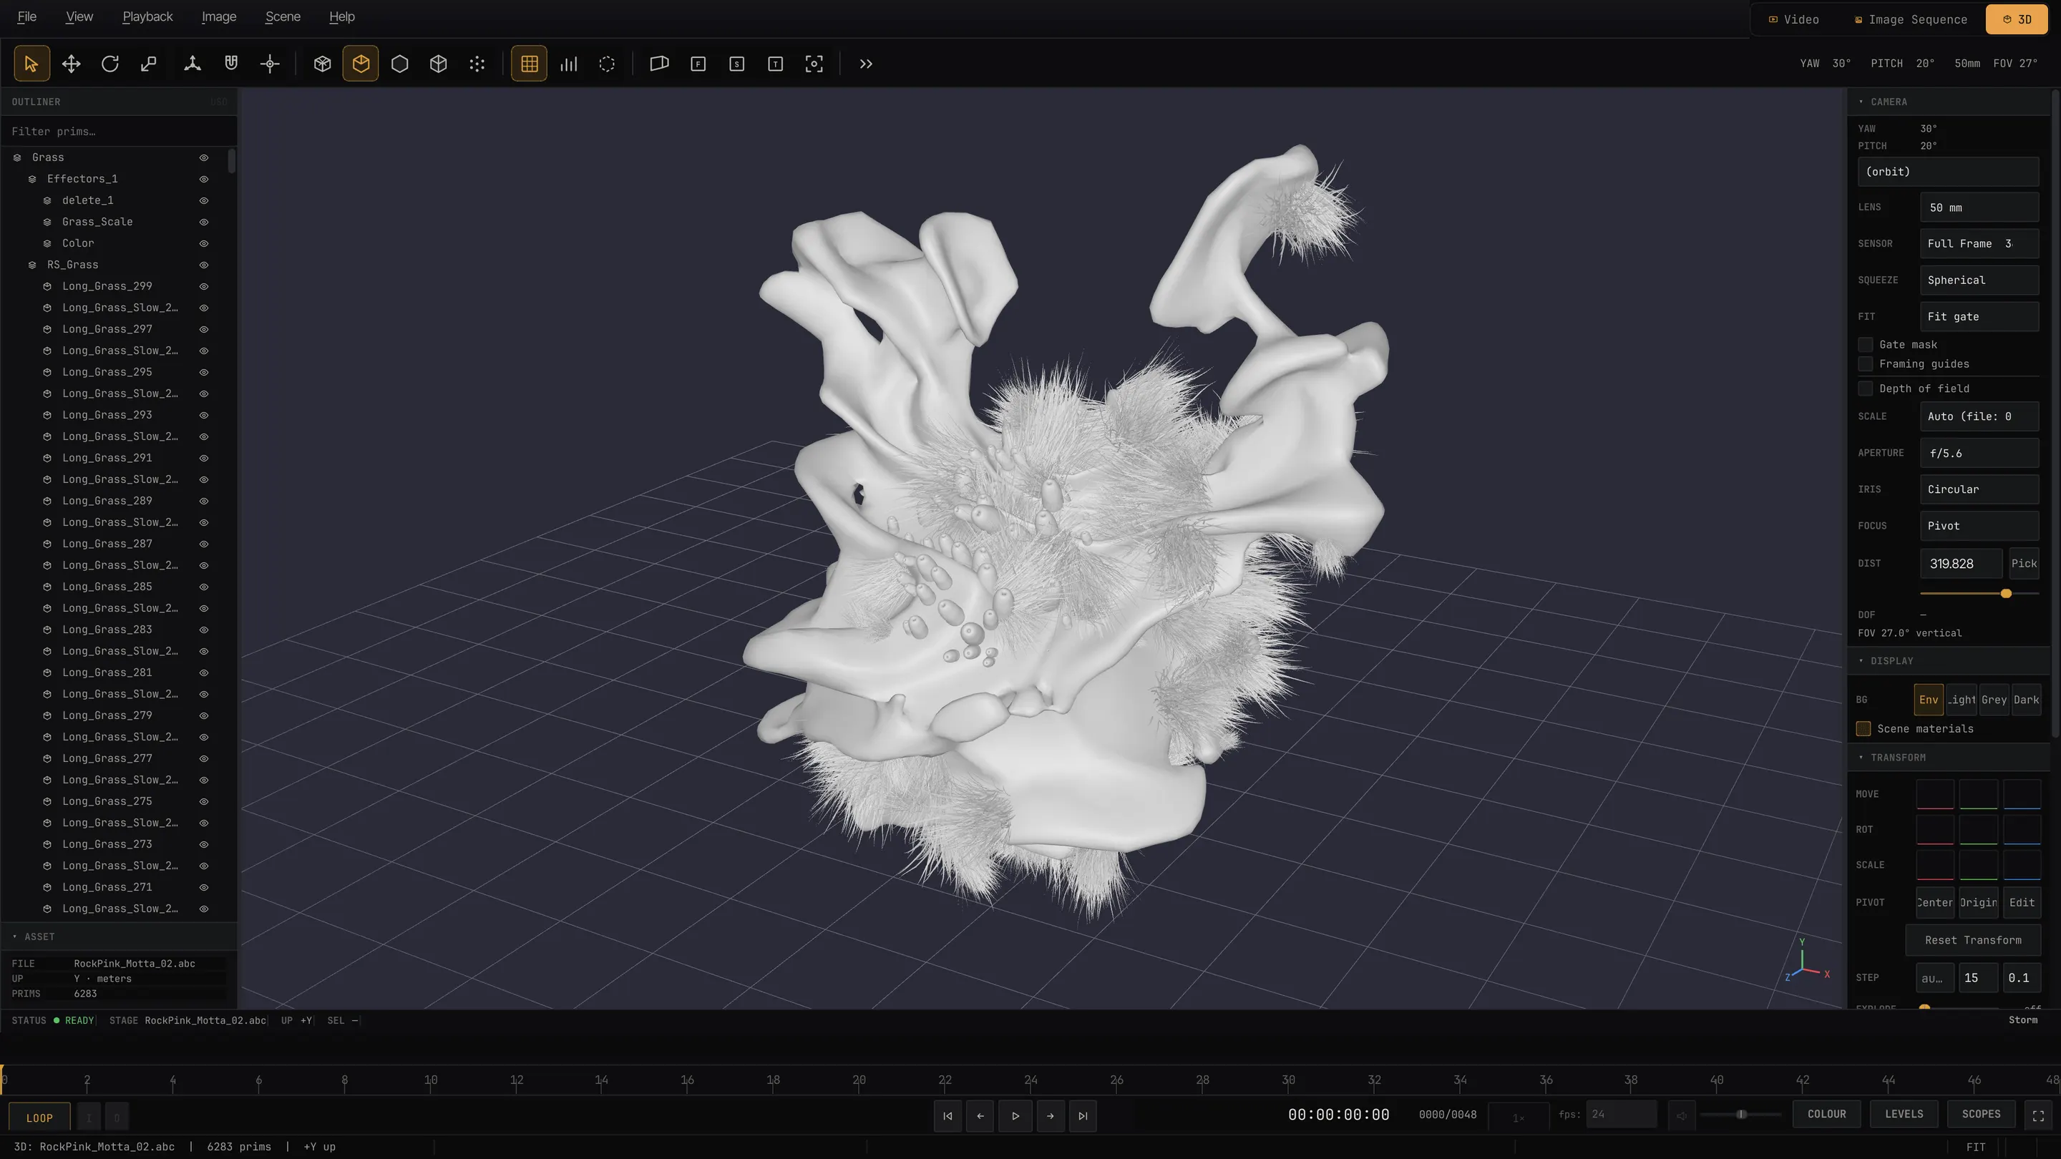The width and height of the screenshot is (2061, 1159).
Task: Toggle the ground grid display
Action: point(530,64)
